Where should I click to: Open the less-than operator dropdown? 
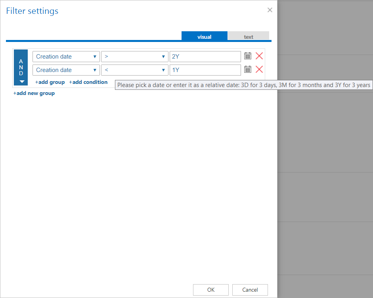pyautogui.click(x=135, y=70)
